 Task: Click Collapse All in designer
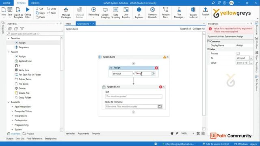(x=199, y=29)
